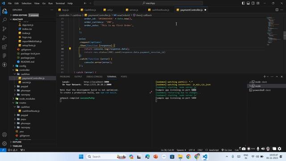Open the Manage gear in activity bar
The width and height of the screenshot is (286, 161).
(x=4, y=144)
